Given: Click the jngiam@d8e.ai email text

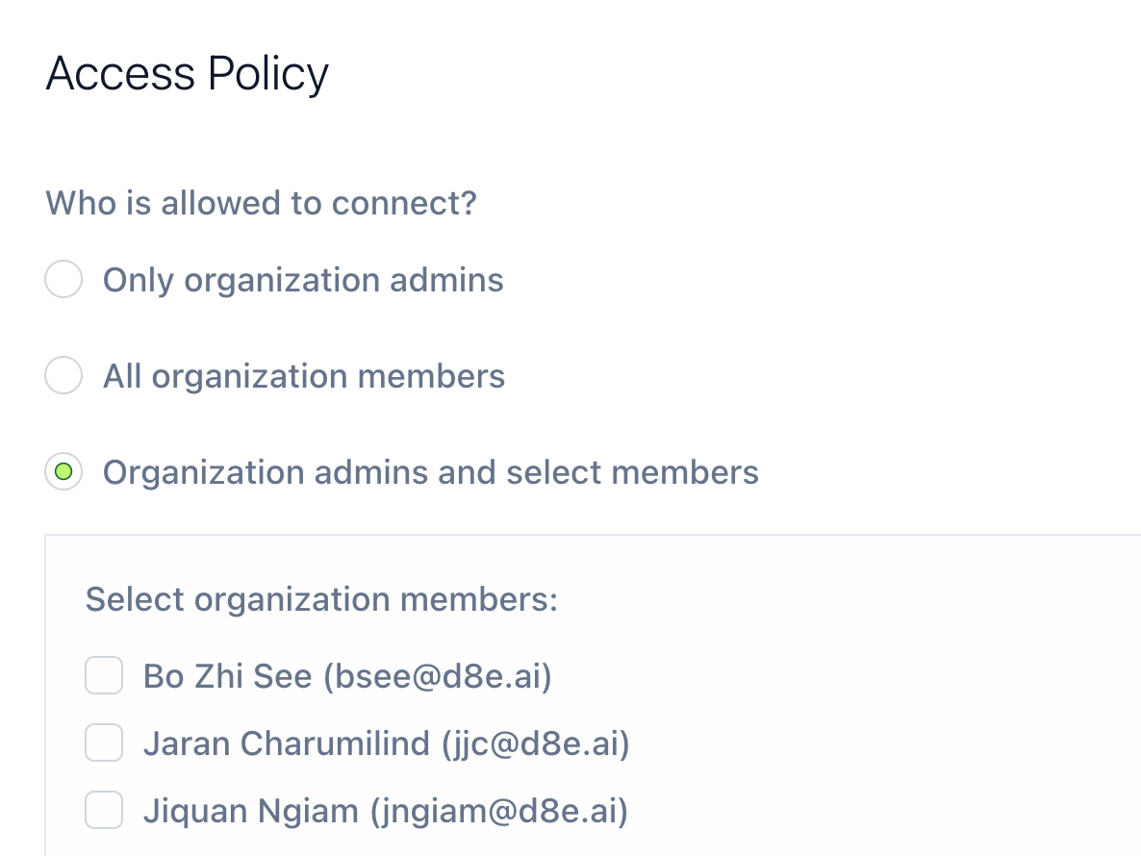Looking at the screenshot, I should [499, 811].
